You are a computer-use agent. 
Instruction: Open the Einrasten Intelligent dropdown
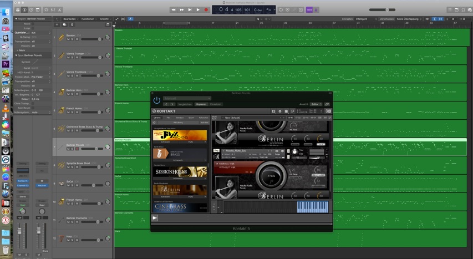pyautogui.click(x=367, y=19)
